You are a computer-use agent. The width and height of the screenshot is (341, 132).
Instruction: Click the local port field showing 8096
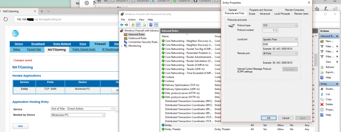point(280,44)
